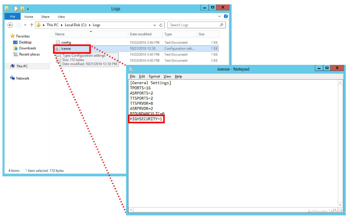Switch to the Home ribbon tab
Screen dimensions: 348x219
[29, 17]
